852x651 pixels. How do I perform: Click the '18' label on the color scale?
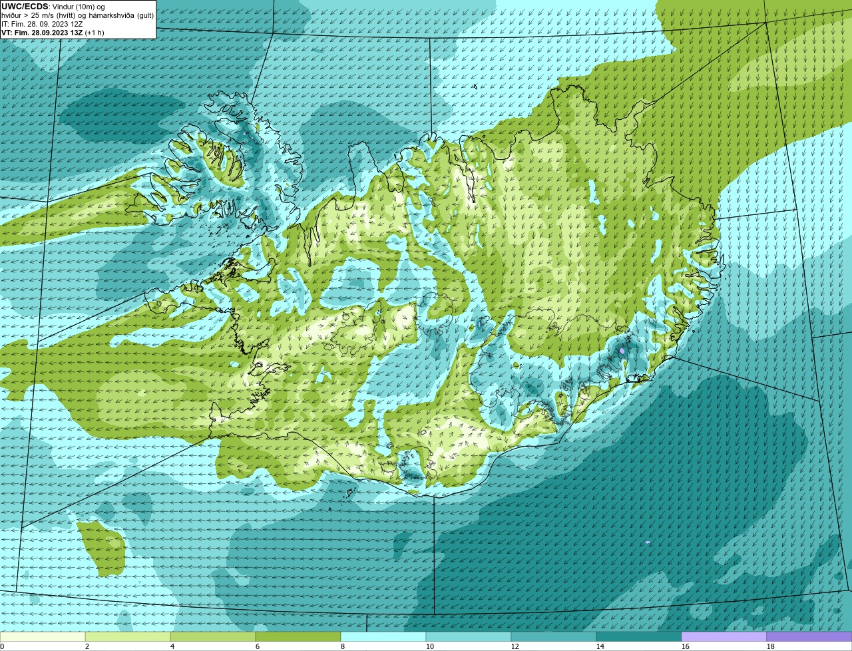(771, 646)
